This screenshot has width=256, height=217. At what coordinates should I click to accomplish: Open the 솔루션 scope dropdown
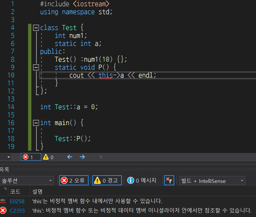(x=26, y=181)
